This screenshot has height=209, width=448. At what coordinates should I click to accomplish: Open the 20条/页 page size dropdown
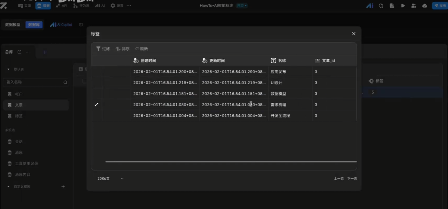click(110, 179)
